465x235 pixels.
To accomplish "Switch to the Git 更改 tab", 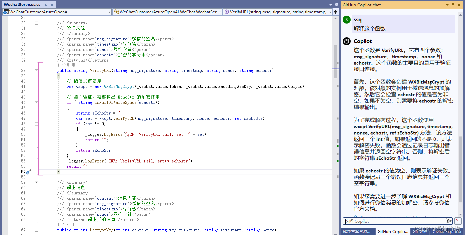I will 419,231.
